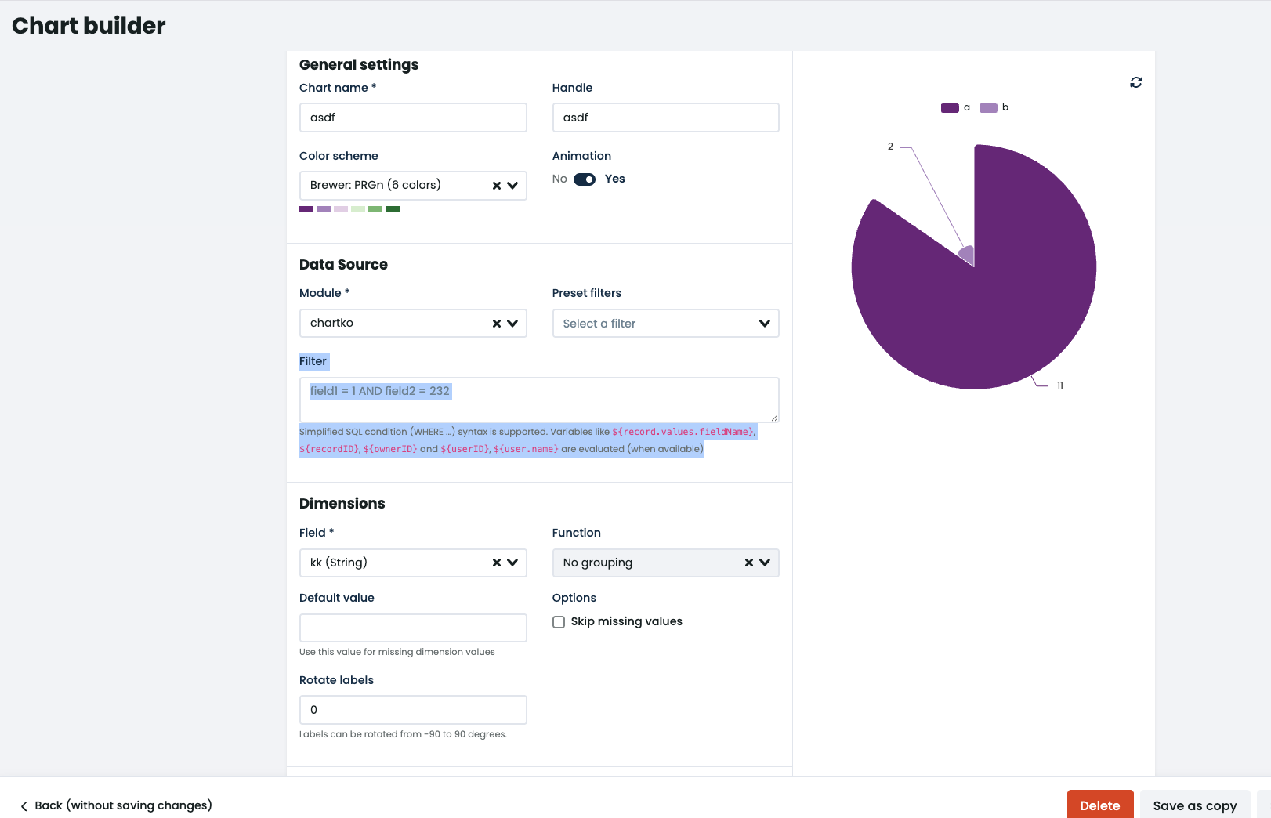Clear the chartko module selection
This screenshot has width=1271, height=818.
(496, 324)
